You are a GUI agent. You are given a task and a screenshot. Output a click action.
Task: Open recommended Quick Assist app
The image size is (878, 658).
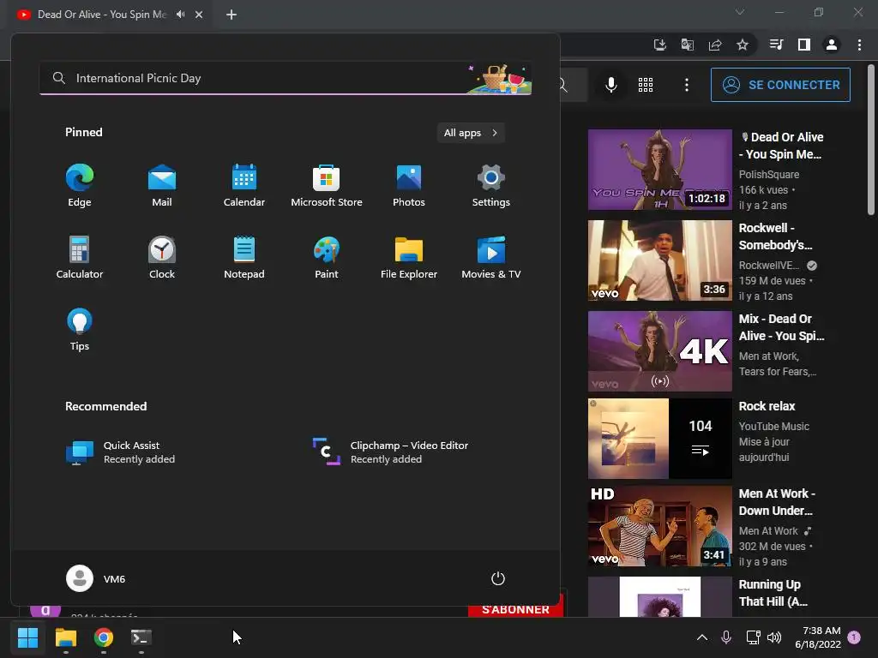click(x=120, y=452)
